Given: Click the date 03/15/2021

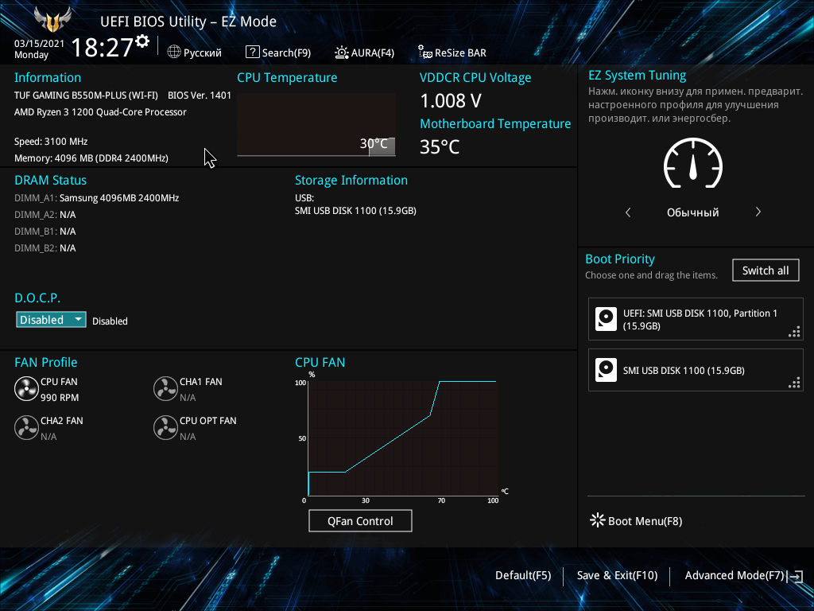Looking at the screenshot, I should click(40, 44).
